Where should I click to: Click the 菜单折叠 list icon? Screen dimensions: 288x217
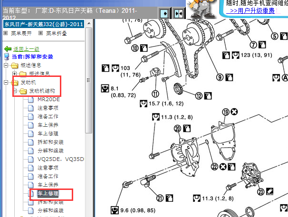point(40,33)
